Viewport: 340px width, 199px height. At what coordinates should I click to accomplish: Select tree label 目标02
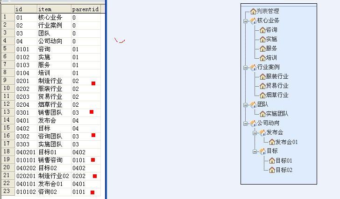(283, 170)
